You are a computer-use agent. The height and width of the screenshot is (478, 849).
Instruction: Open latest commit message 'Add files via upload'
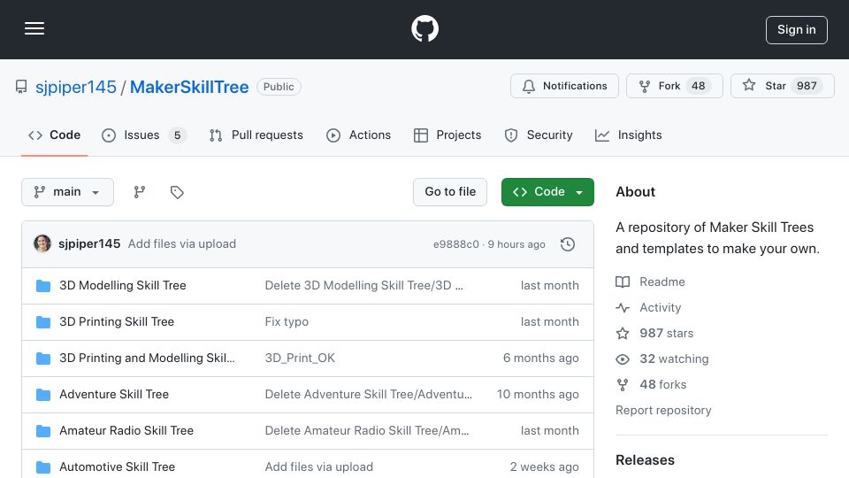tap(182, 244)
